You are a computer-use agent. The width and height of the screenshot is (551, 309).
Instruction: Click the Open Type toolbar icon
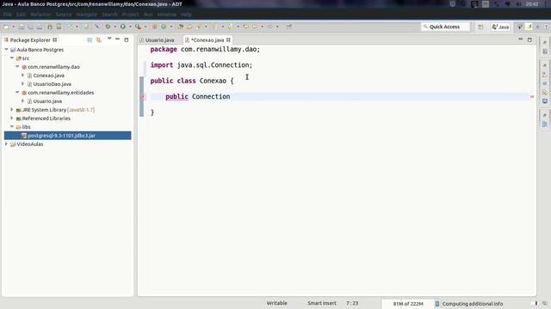181,27
